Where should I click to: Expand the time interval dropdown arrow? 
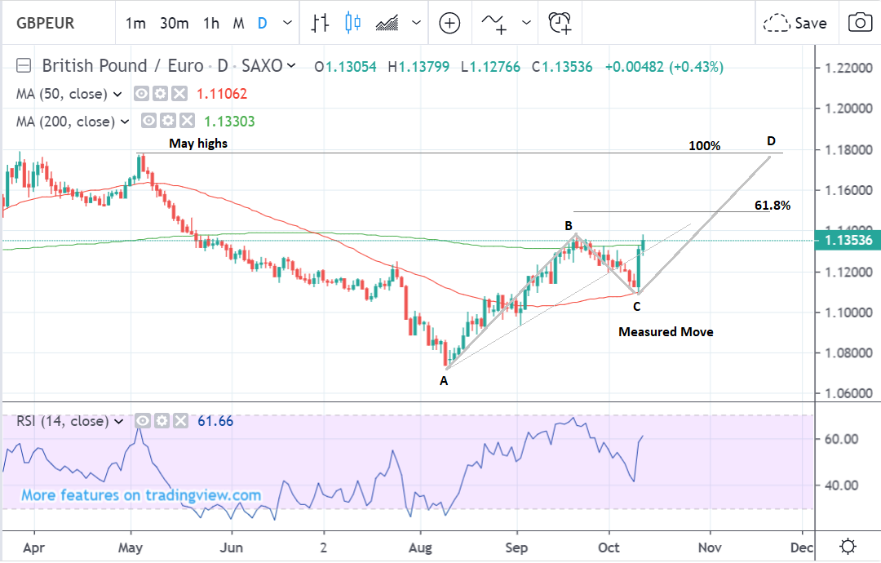click(x=286, y=23)
